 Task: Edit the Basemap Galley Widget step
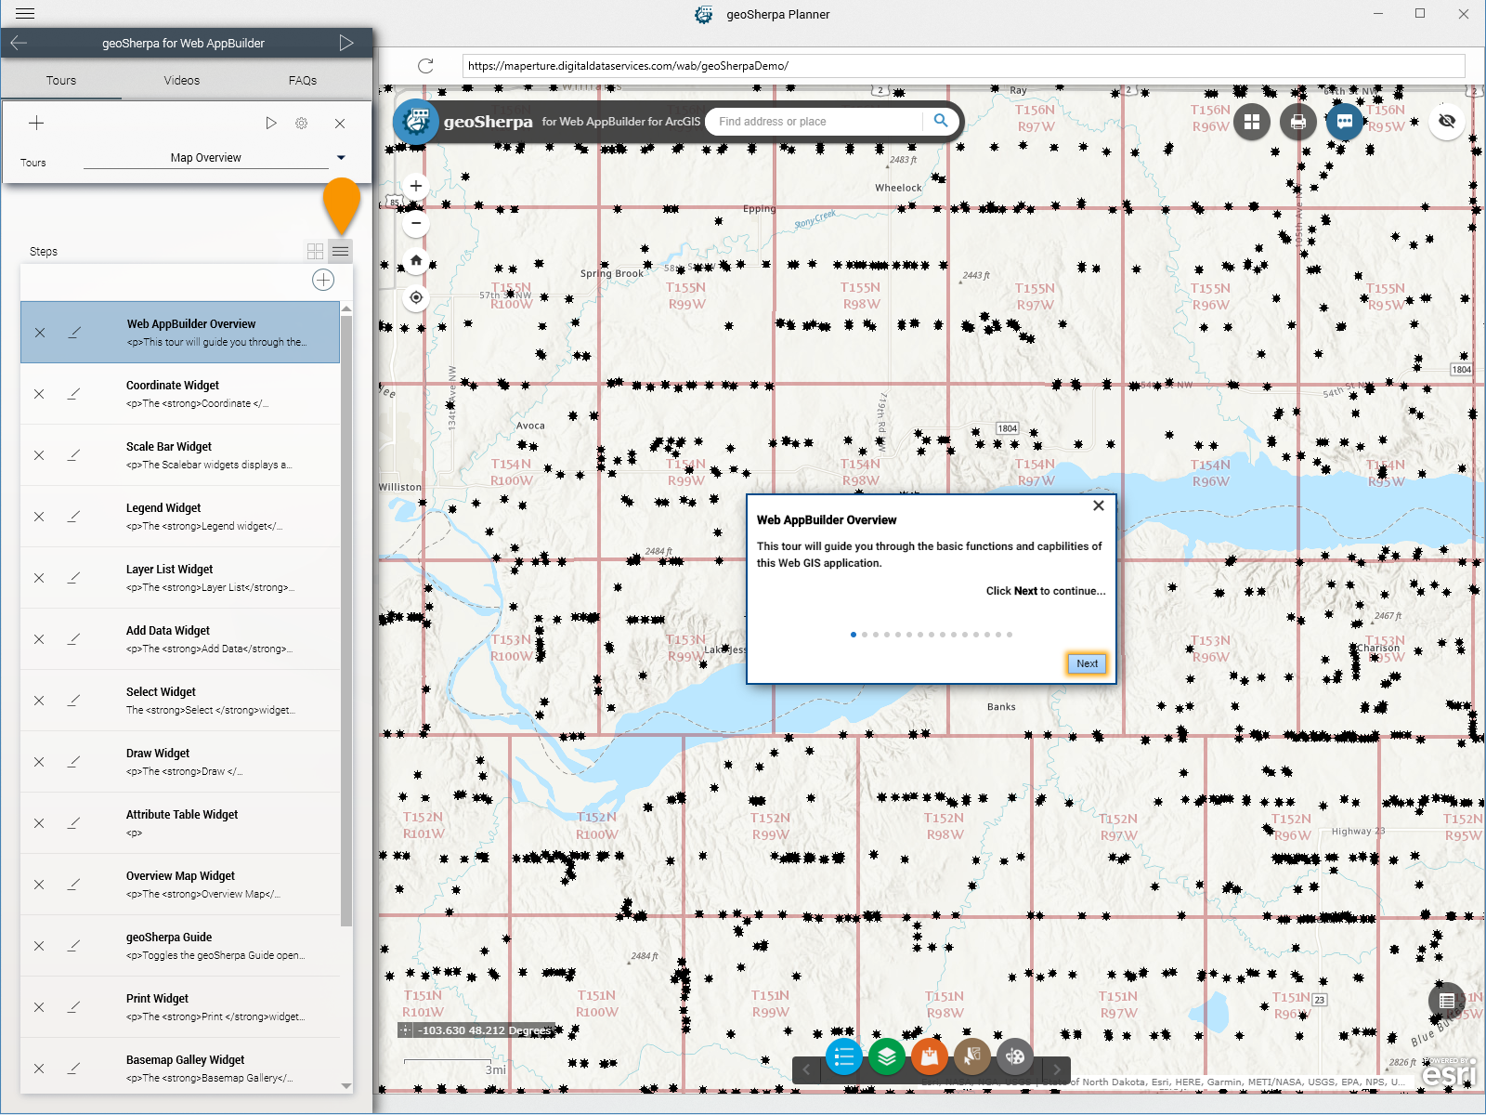click(73, 1069)
